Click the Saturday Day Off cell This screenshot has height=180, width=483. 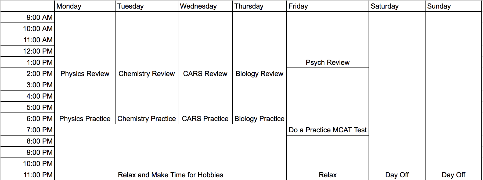(397, 96)
